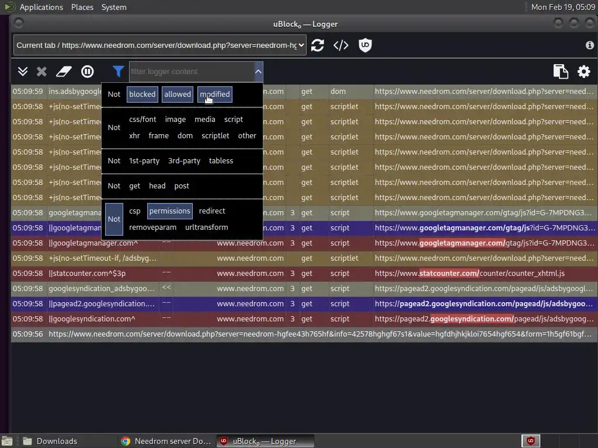Image resolution: width=598 pixels, height=448 pixels.
Task: Switch to Needrom server Chrome window
Action: pos(166,441)
